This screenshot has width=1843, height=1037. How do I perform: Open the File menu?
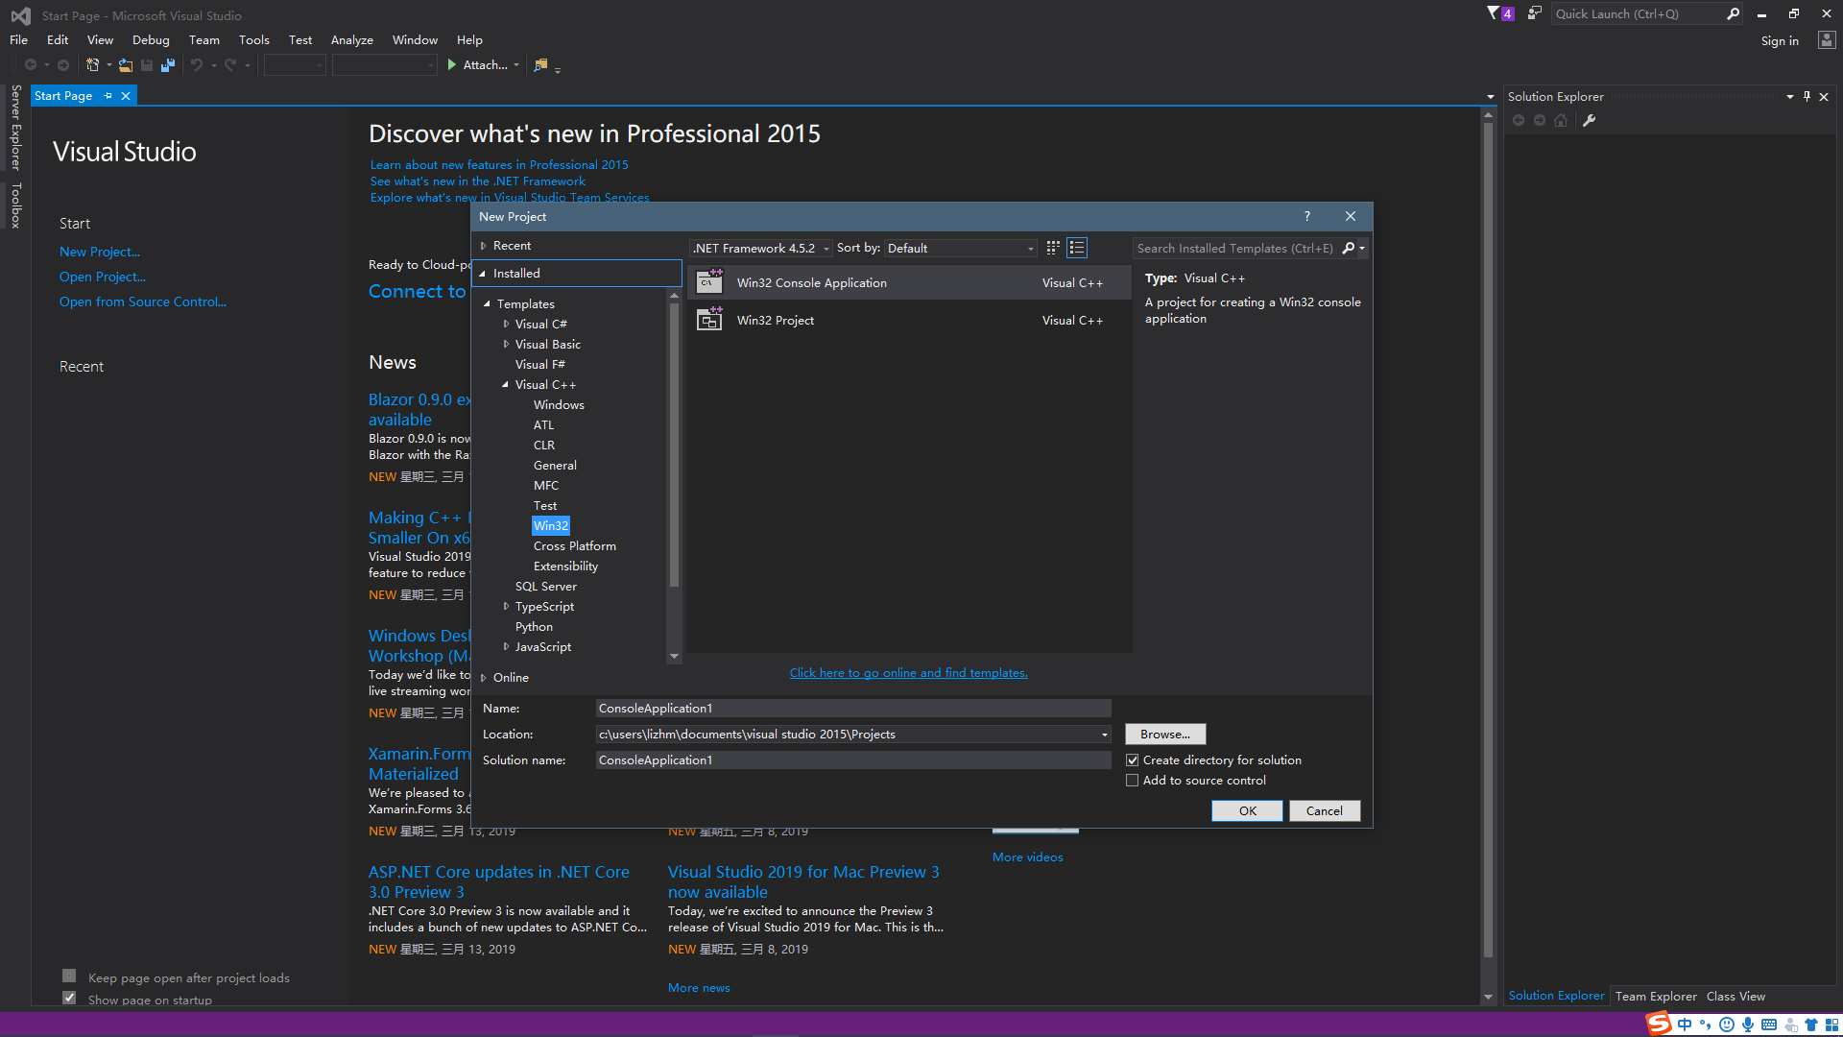(18, 40)
